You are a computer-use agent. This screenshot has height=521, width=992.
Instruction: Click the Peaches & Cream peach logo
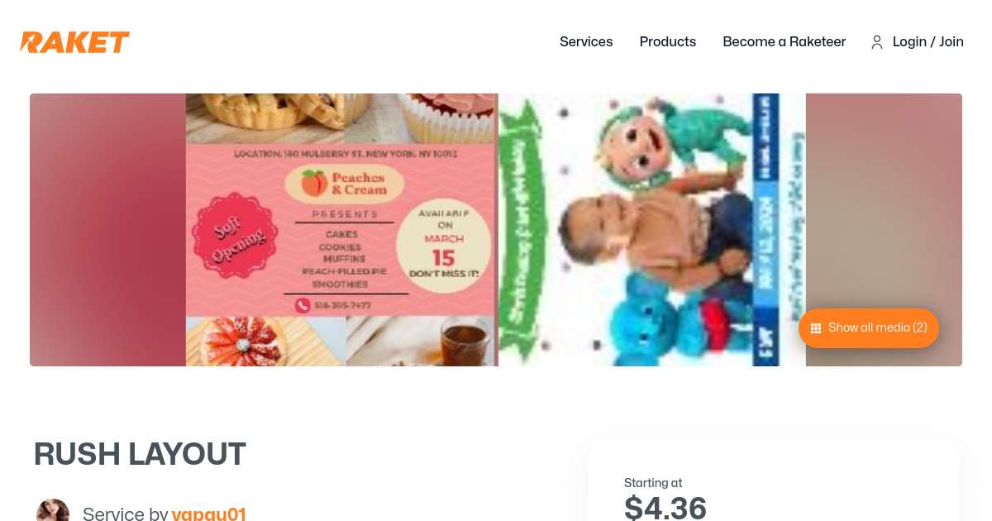point(313,183)
